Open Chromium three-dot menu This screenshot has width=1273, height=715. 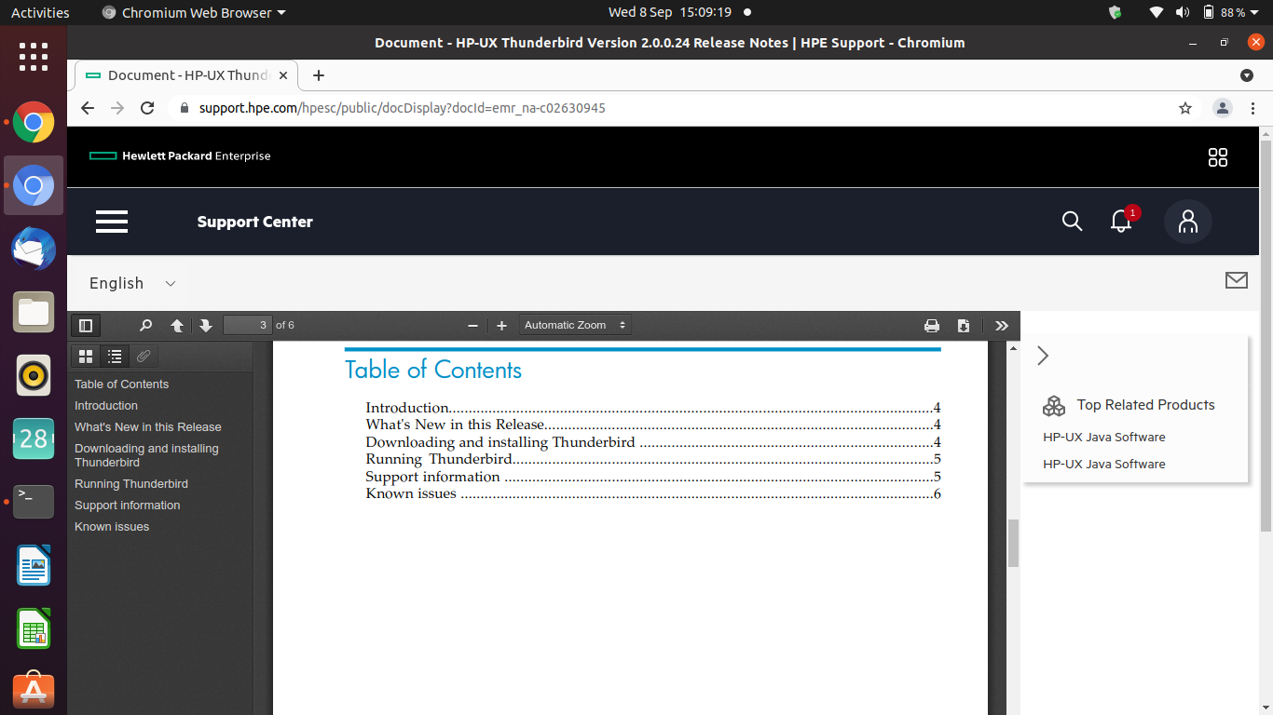1255,108
